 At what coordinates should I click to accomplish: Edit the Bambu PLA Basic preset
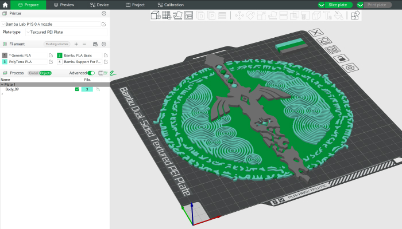[x=106, y=55]
